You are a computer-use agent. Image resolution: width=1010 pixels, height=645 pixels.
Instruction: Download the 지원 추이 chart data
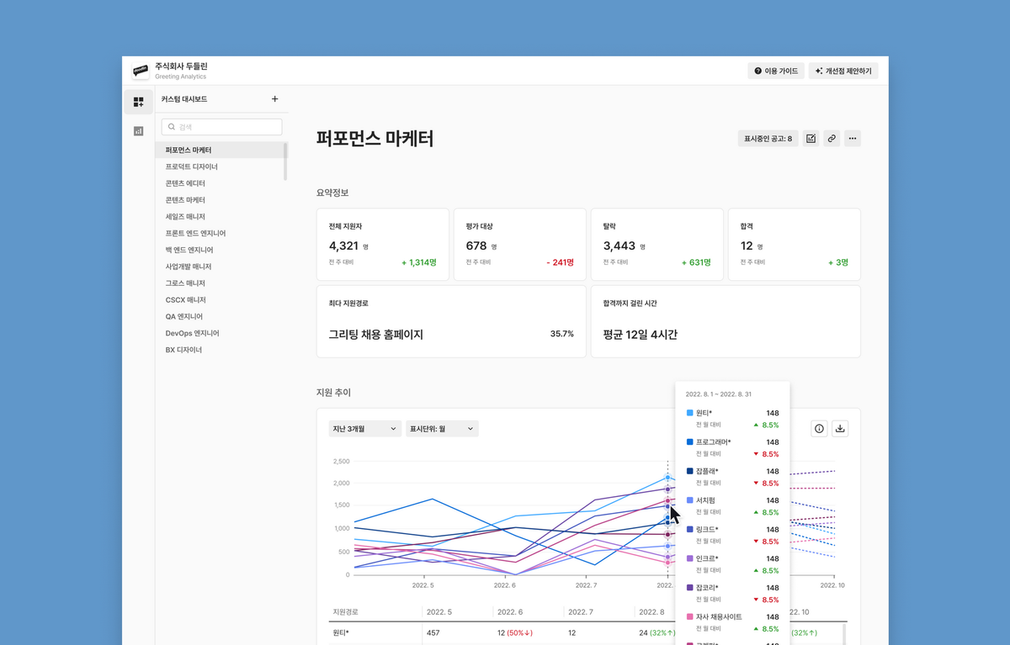(x=840, y=429)
